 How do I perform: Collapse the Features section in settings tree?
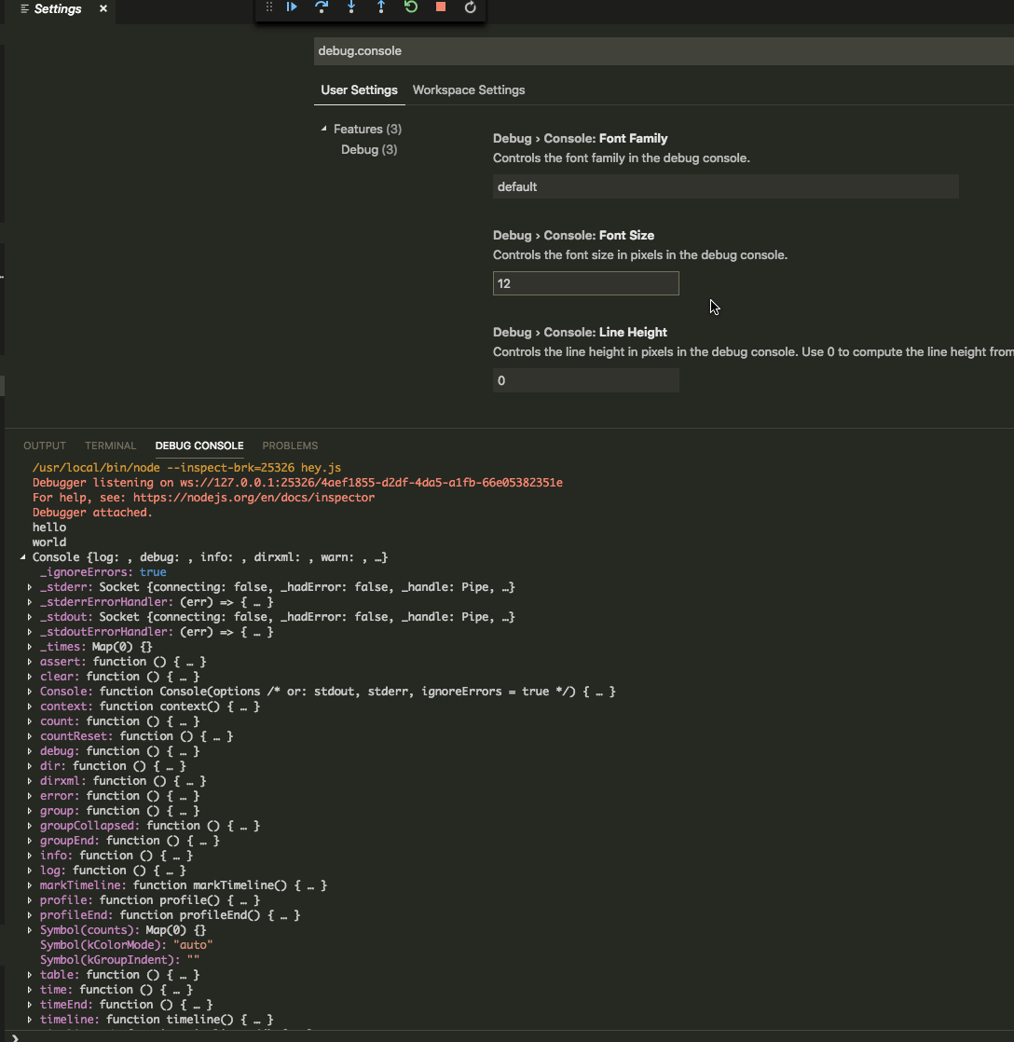(323, 129)
